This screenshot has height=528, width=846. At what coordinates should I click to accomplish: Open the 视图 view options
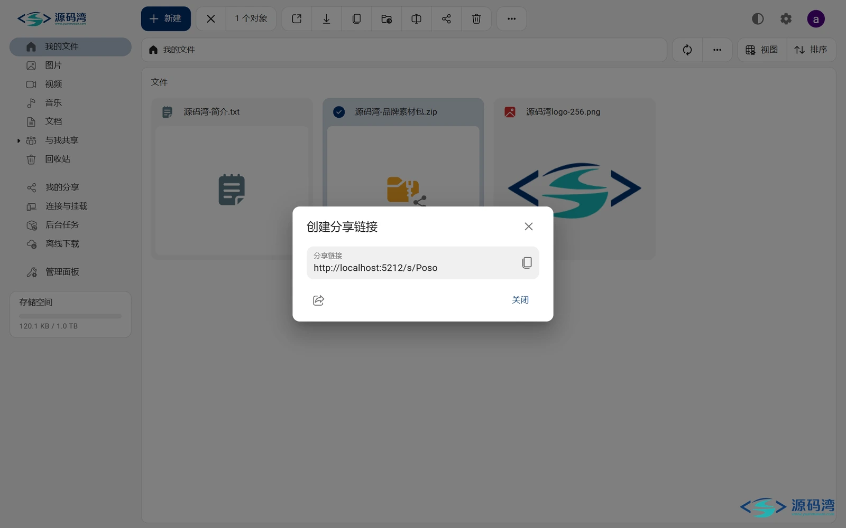point(762,50)
